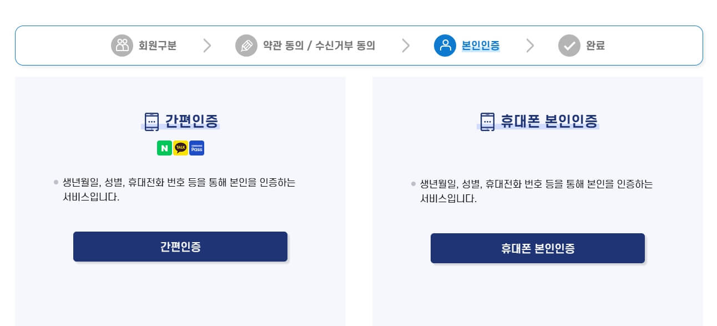Select the Samsung Pass authentication icon
Image resolution: width=717 pixels, height=326 pixels.
196,148
